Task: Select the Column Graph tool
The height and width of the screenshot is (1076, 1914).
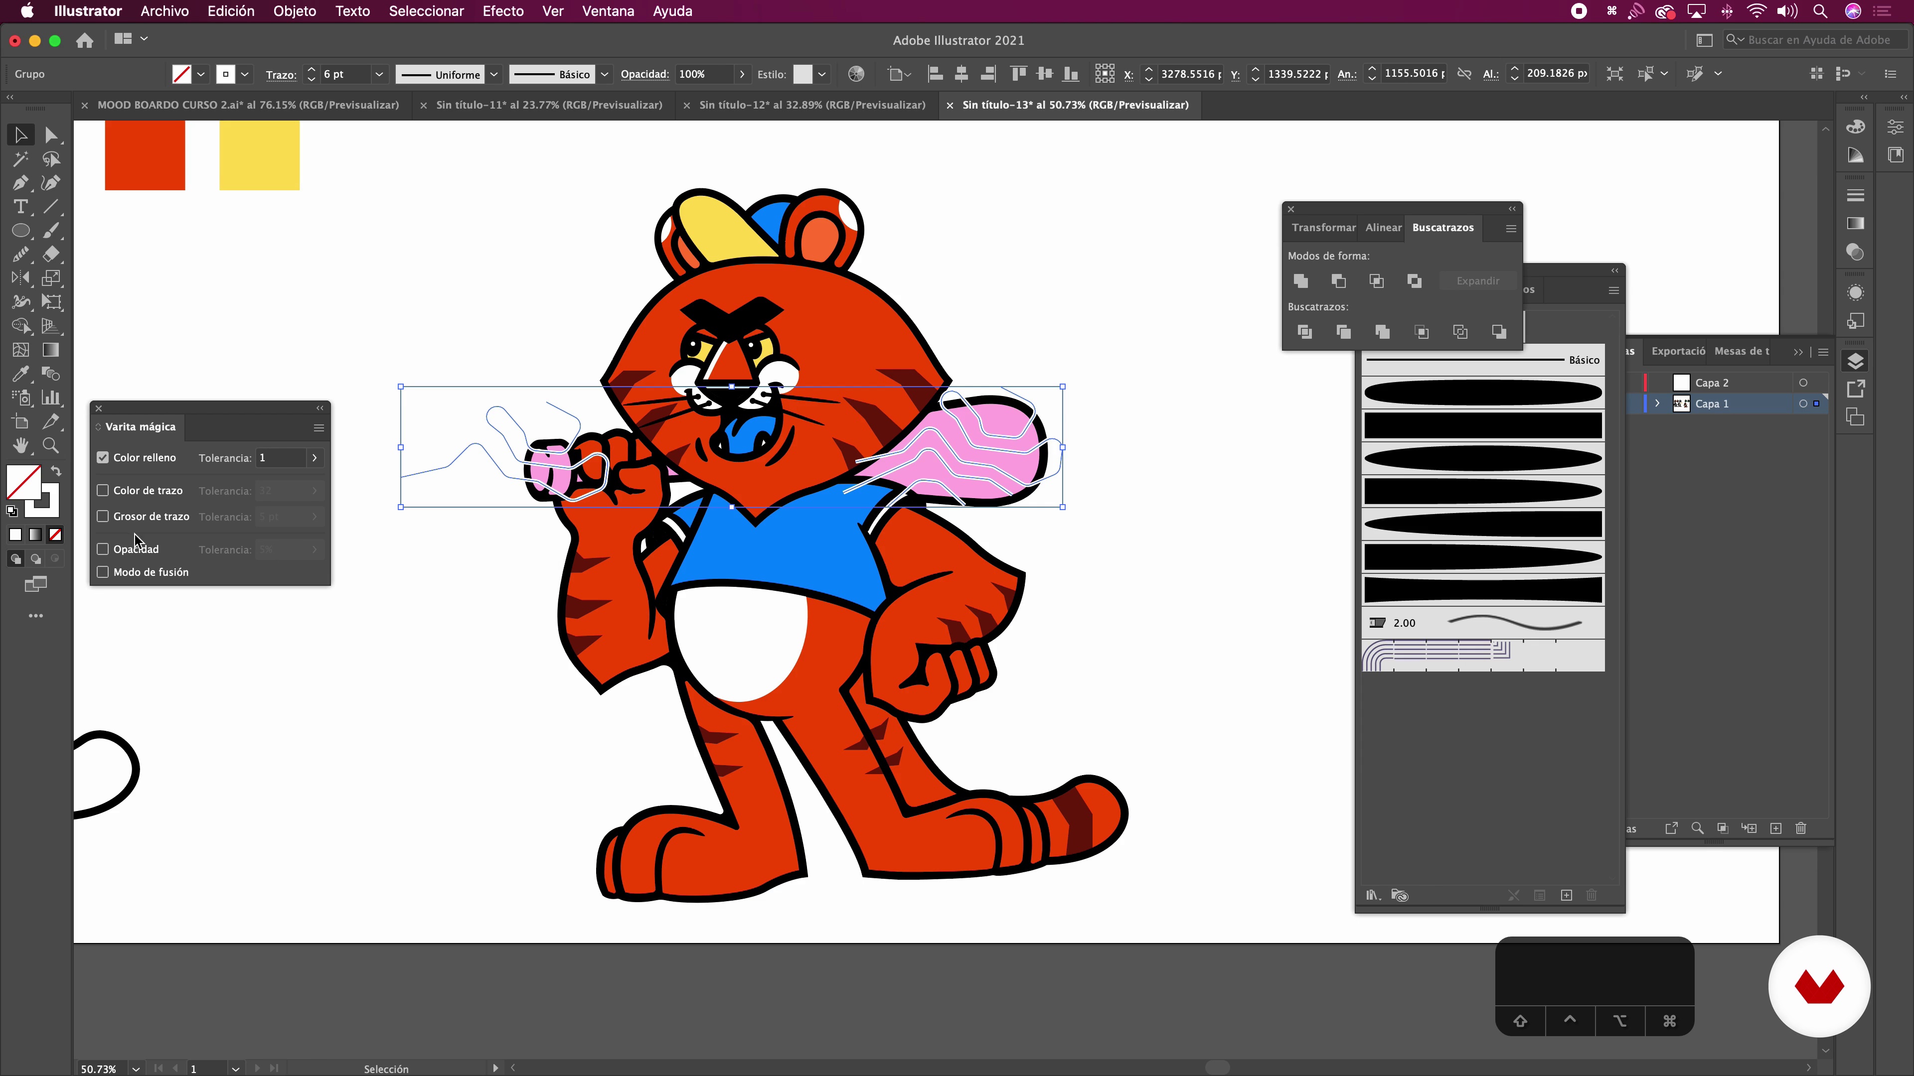Action: coord(51,398)
